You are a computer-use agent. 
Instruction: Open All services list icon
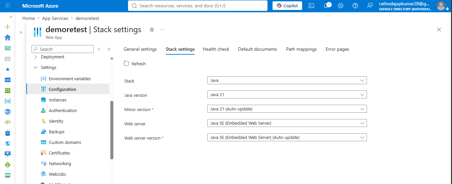[8, 59]
